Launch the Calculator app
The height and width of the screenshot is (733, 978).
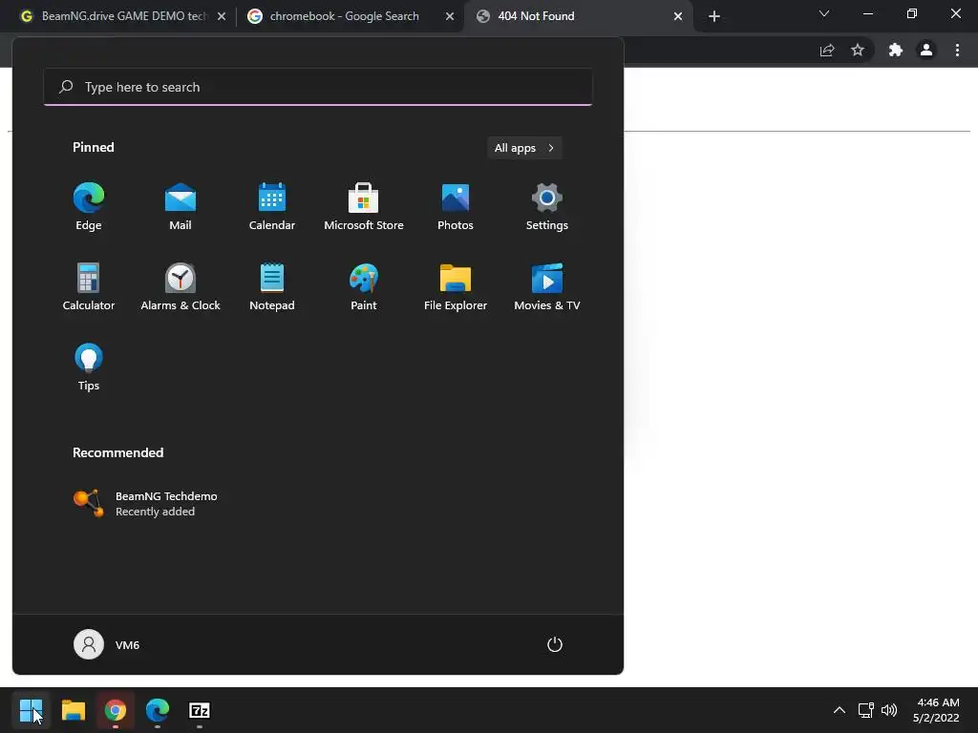[89, 287]
